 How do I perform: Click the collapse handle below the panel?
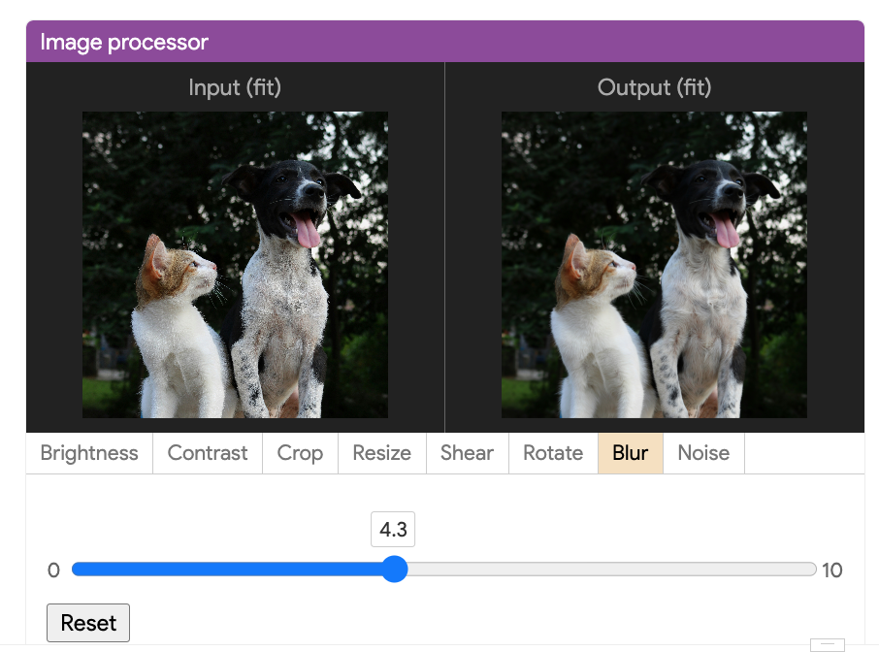(828, 644)
